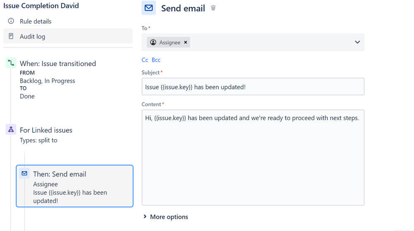The width and height of the screenshot is (414, 231).
Task: Click the trash icon beside Send email
Action: tap(213, 8)
